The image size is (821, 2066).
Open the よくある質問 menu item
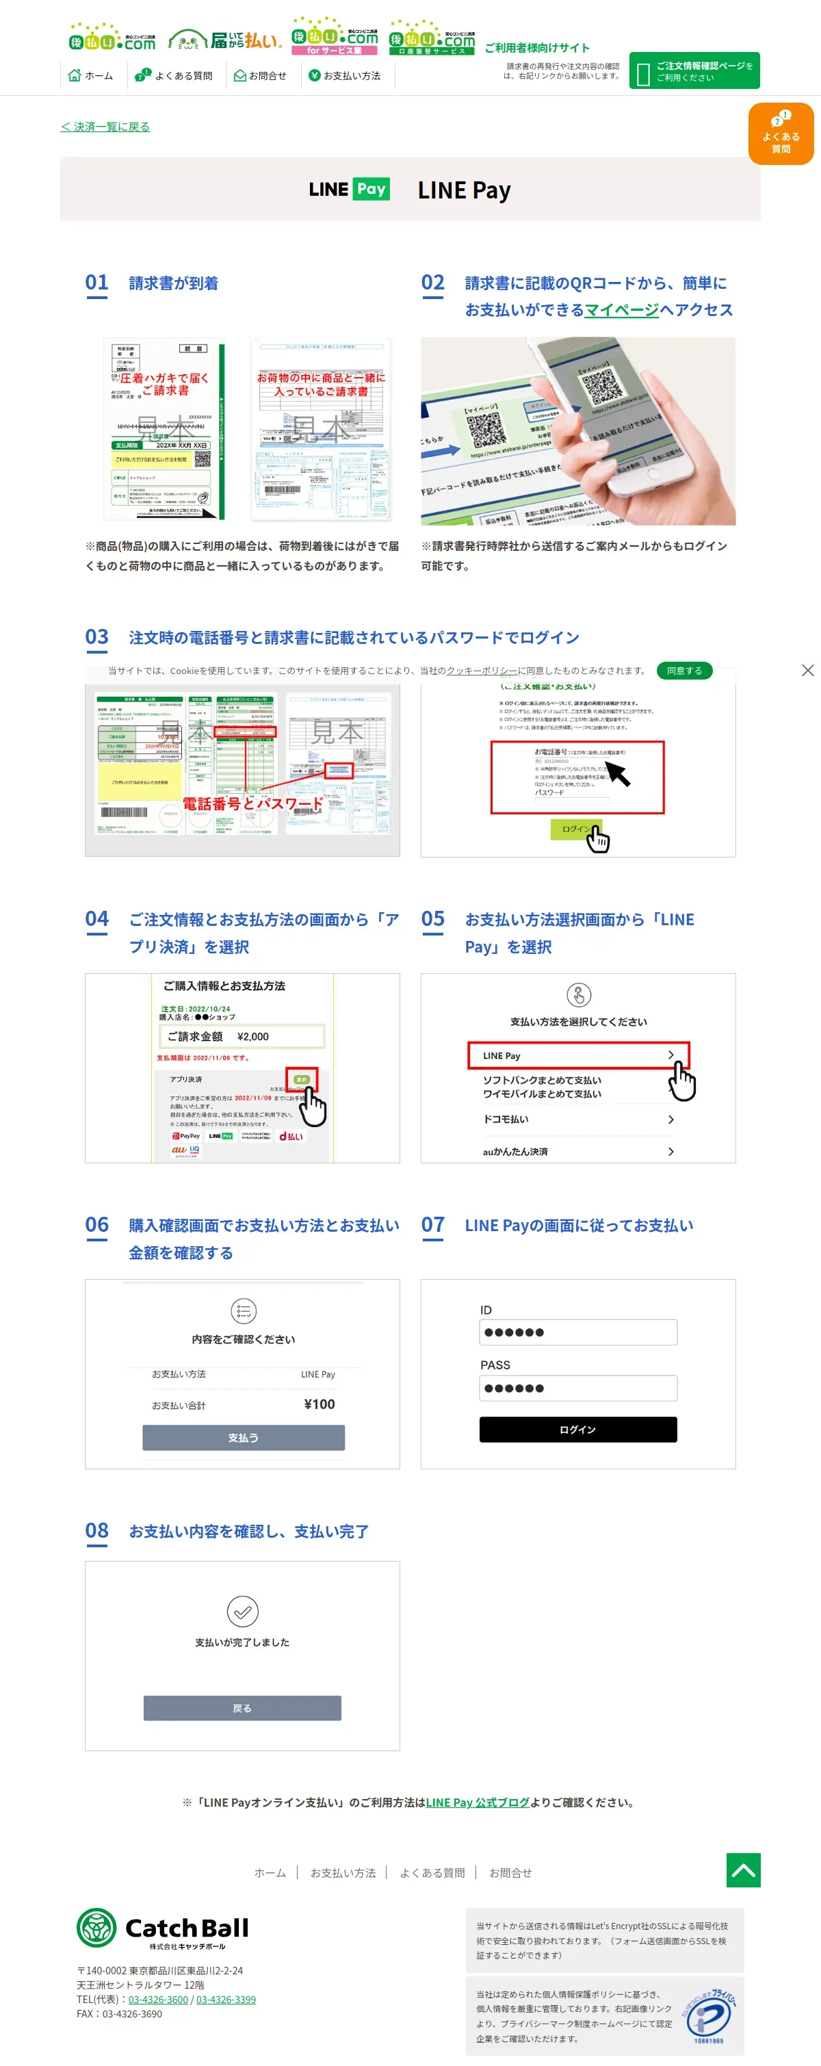point(173,75)
